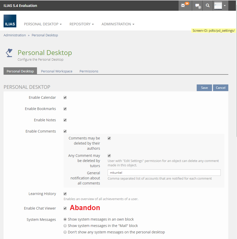Follow the Administration breadcrumb link

pos(15,35)
